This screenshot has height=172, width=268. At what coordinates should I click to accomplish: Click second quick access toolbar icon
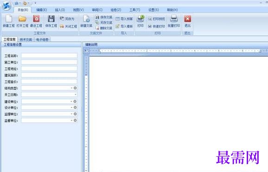pos(25,3)
